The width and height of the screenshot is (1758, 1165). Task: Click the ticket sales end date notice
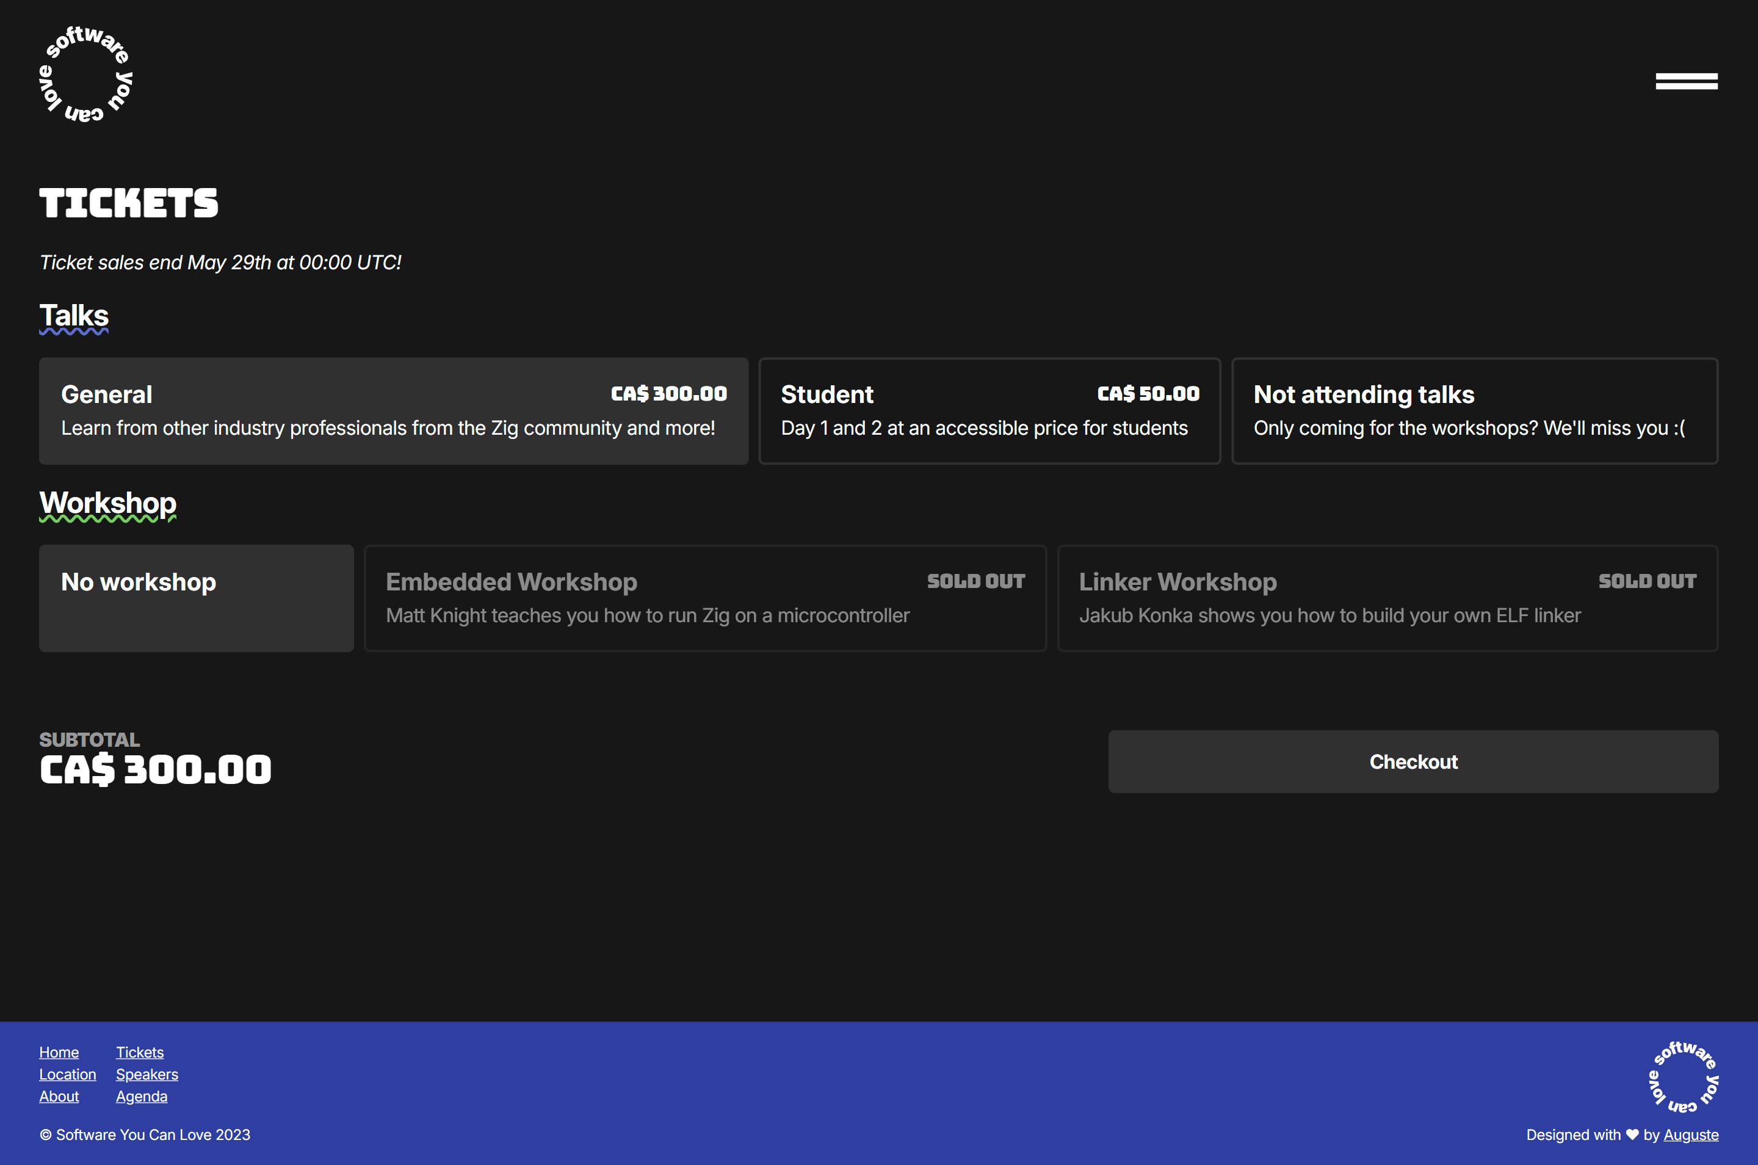click(x=220, y=263)
